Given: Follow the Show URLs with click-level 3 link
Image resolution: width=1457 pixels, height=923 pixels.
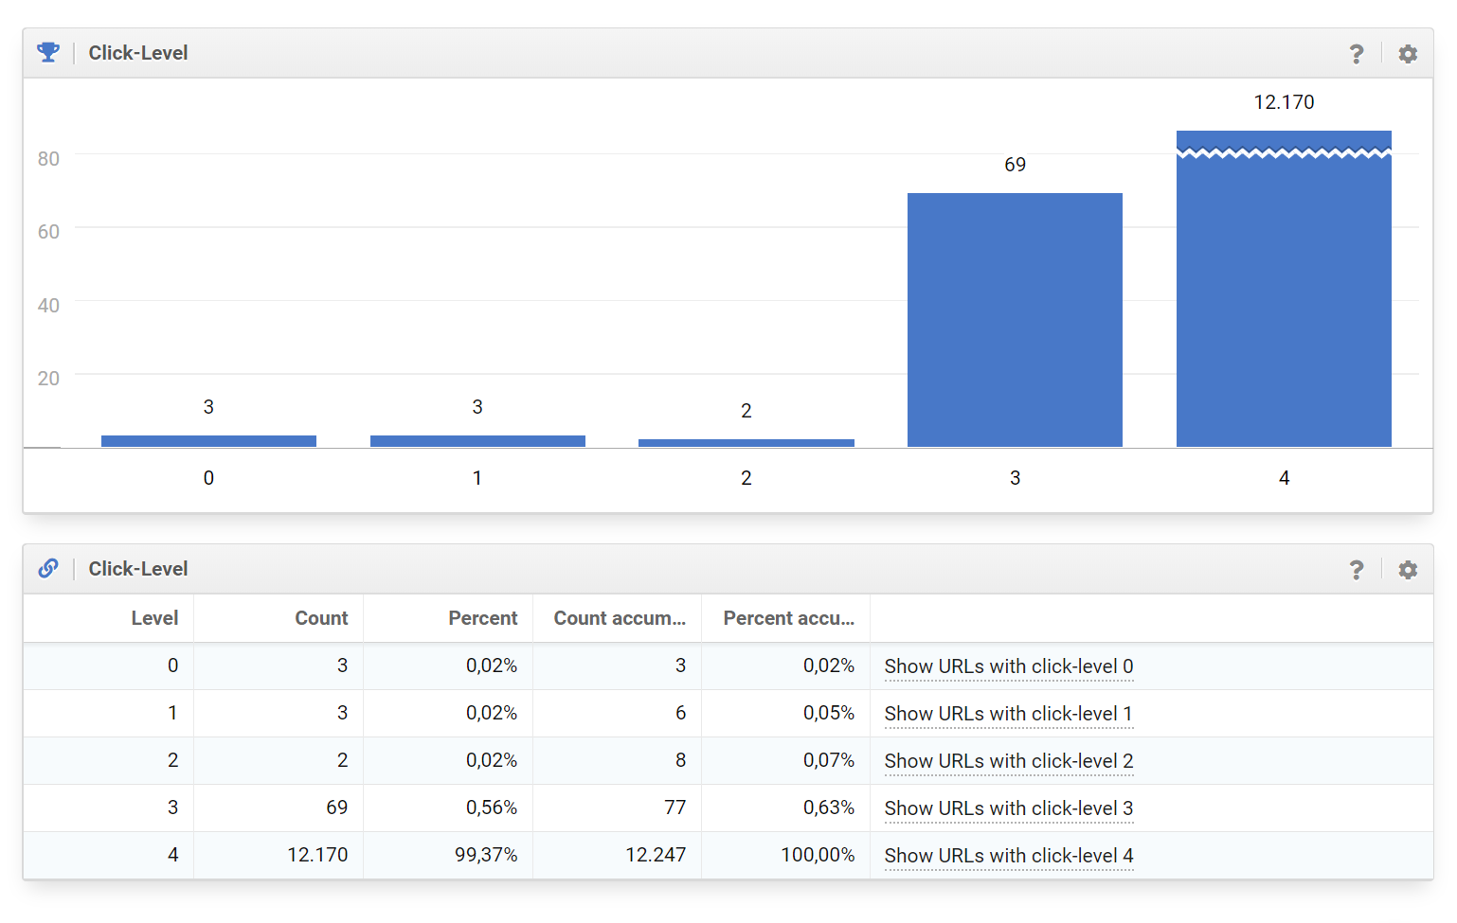Looking at the screenshot, I should 1008,808.
